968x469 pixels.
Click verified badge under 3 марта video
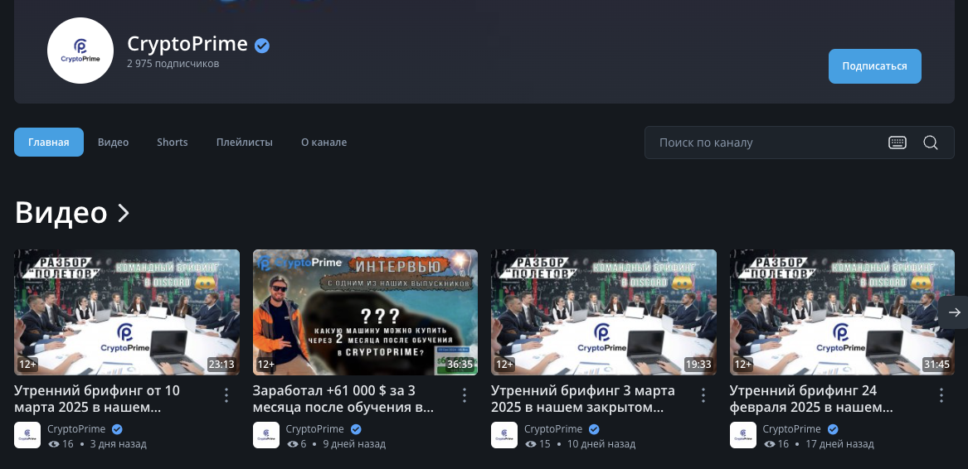pos(594,429)
